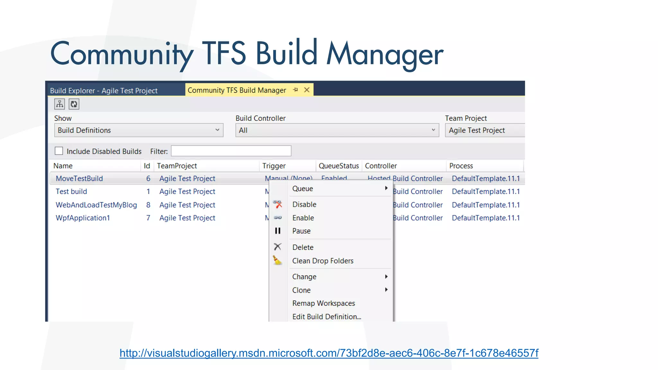Click Id 6 in MoveTestBuild row

pyautogui.click(x=148, y=178)
